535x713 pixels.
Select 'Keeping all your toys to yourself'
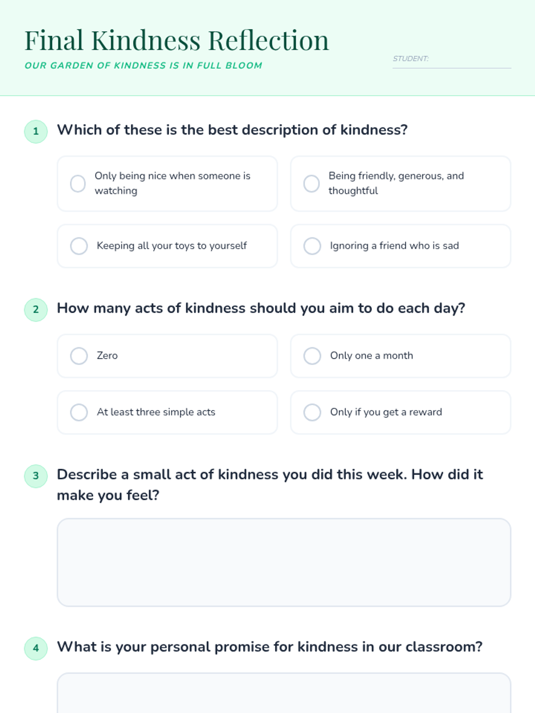pyautogui.click(x=167, y=246)
